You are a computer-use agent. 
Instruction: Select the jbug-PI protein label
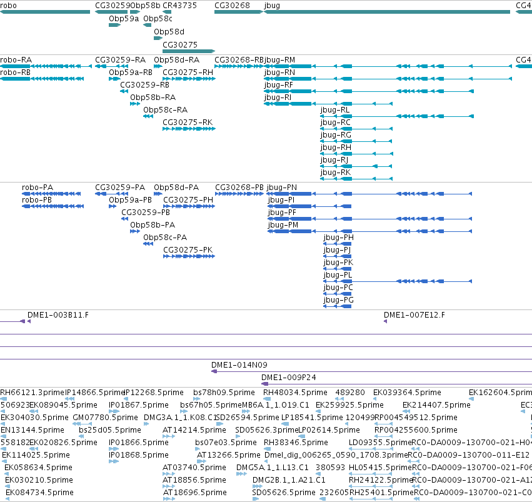tap(281, 200)
